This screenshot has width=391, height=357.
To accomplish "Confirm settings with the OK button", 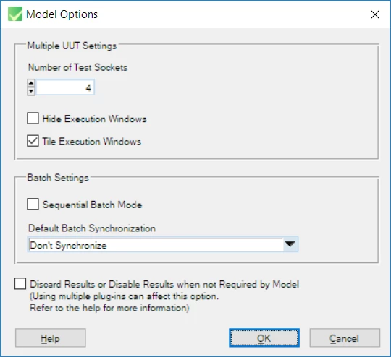I will point(264,337).
